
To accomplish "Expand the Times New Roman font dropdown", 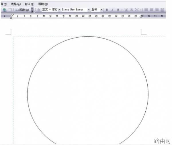I will pos(89,10).
